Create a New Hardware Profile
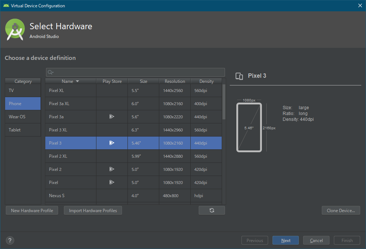Image resolution: width=366 pixels, height=249 pixels. pos(32,210)
